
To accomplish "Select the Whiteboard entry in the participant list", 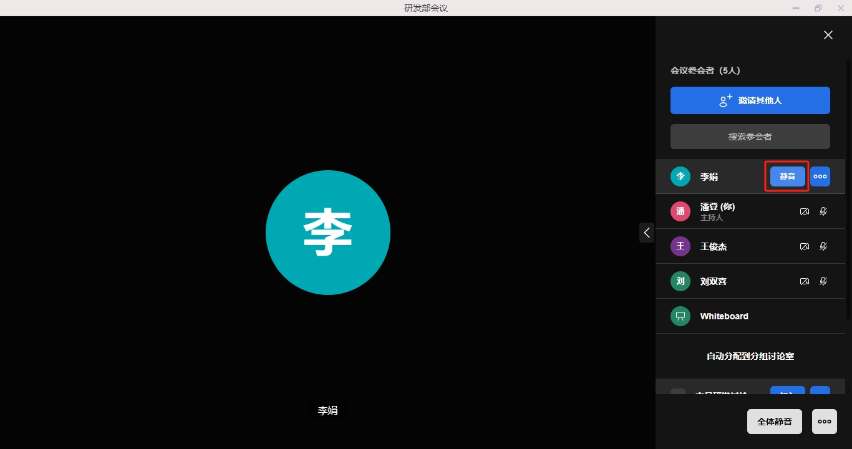I will tap(724, 316).
